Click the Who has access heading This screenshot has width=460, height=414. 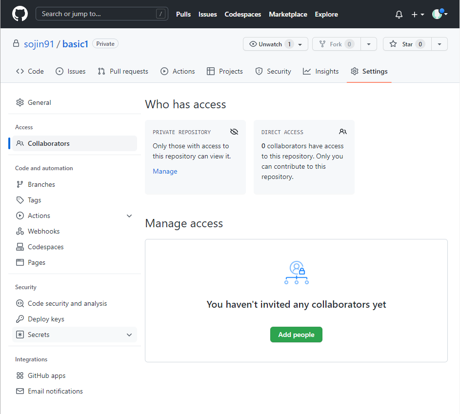coord(185,104)
